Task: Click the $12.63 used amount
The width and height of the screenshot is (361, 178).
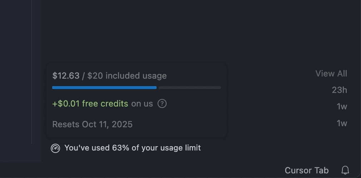Action: [x=66, y=76]
